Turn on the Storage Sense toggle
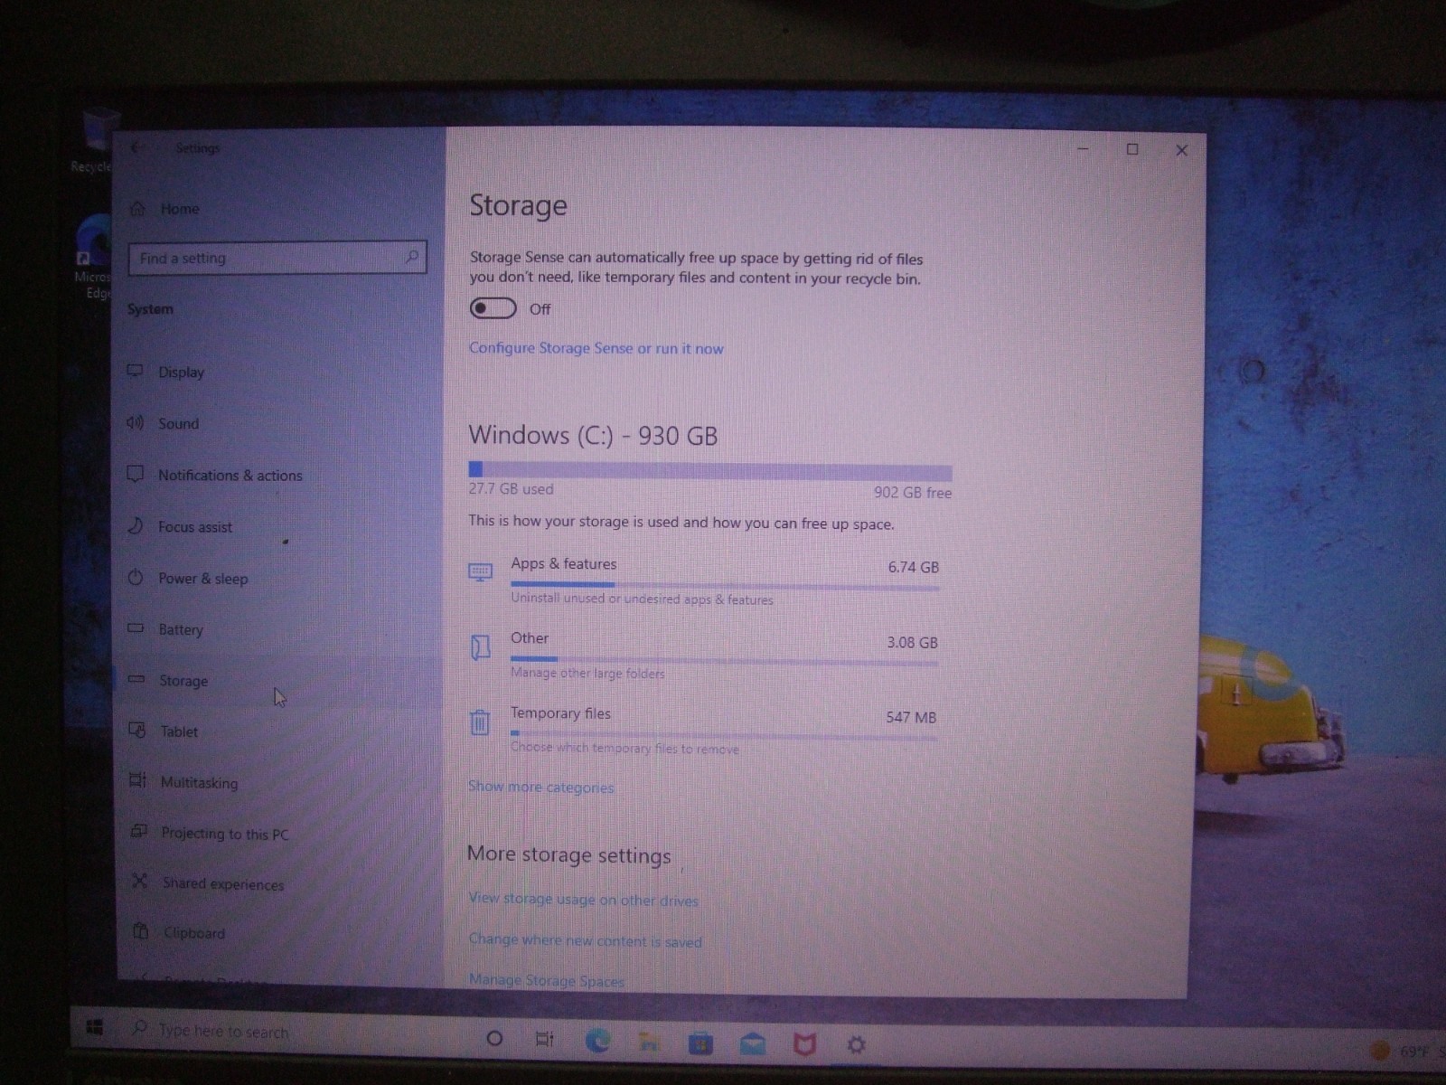 493,308
